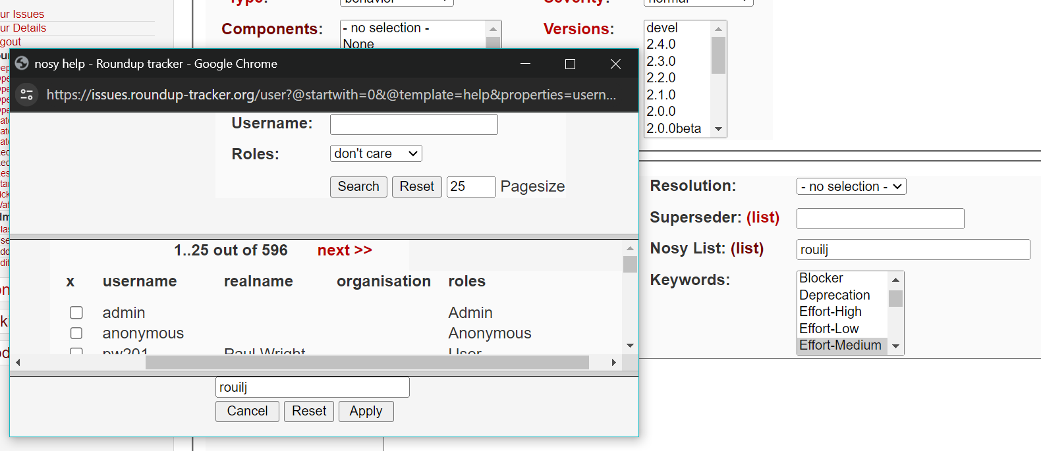Image resolution: width=1041 pixels, height=451 pixels.
Task: Select the Effort-High keyword
Action: click(x=843, y=311)
